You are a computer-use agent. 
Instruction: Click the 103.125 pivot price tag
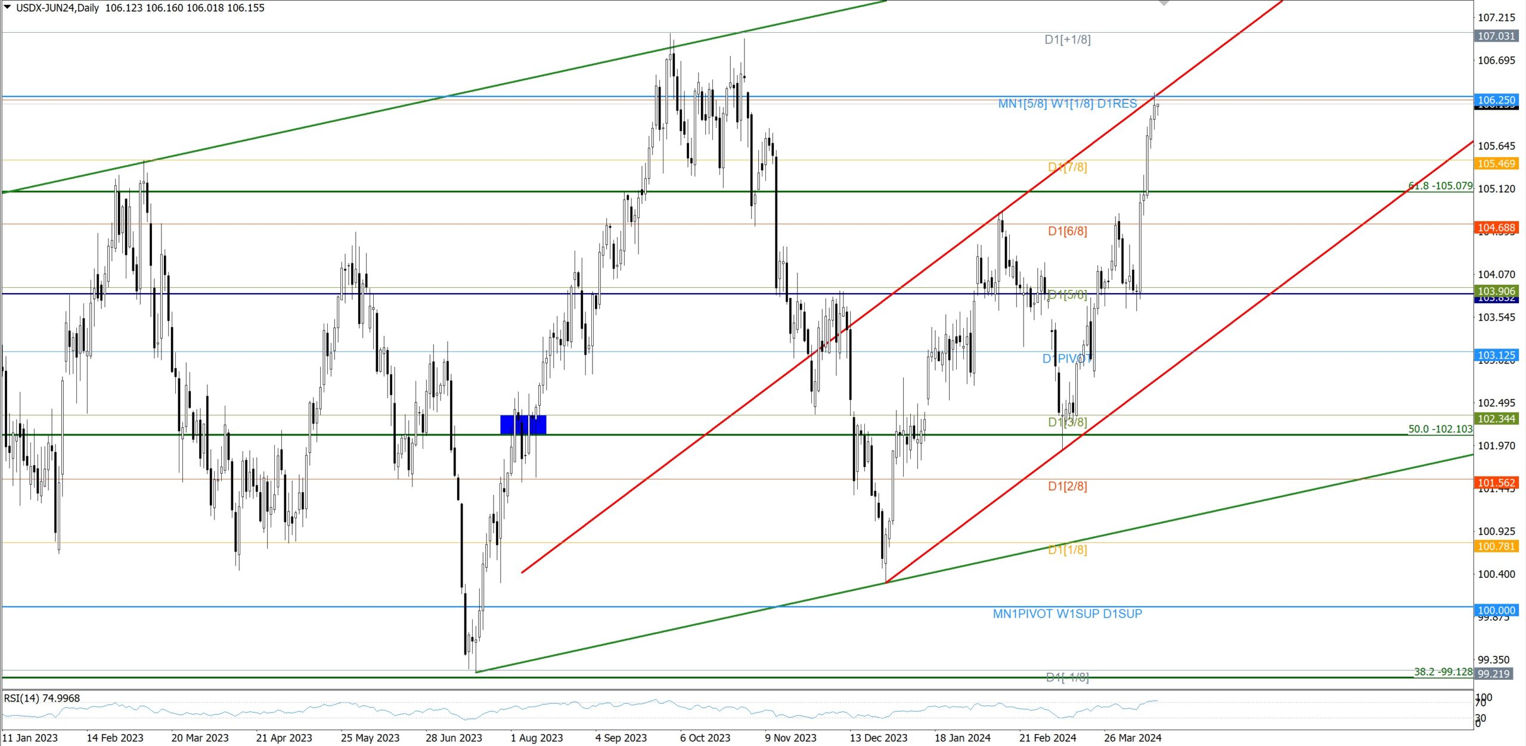click(x=1496, y=355)
